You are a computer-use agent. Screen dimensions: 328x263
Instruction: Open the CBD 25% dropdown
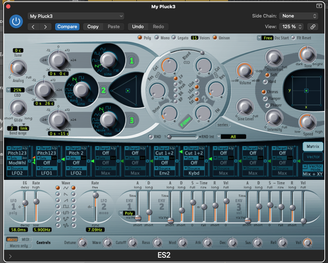pyautogui.click(x=15, y=90)
